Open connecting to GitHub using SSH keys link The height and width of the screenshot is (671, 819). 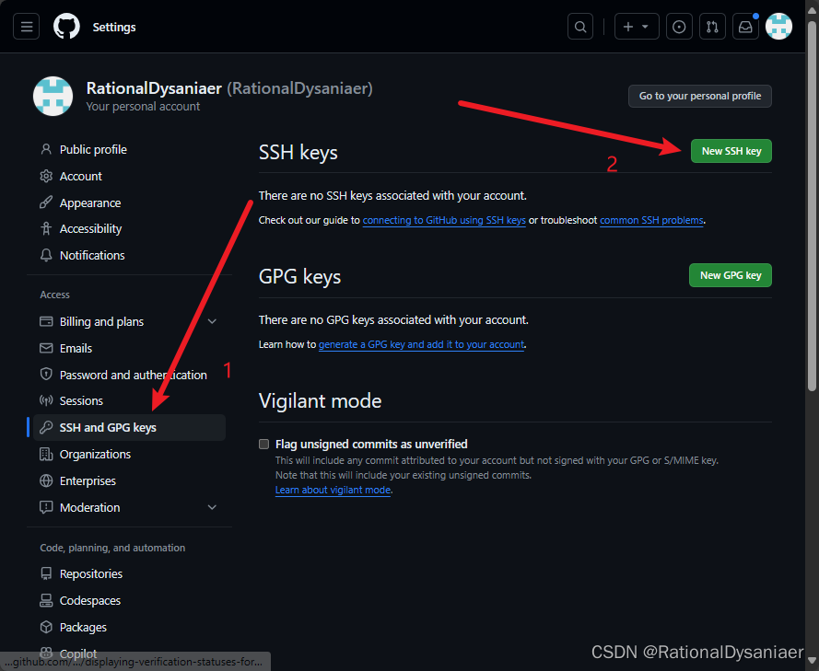pyautogui.click(x=444, y=220)
